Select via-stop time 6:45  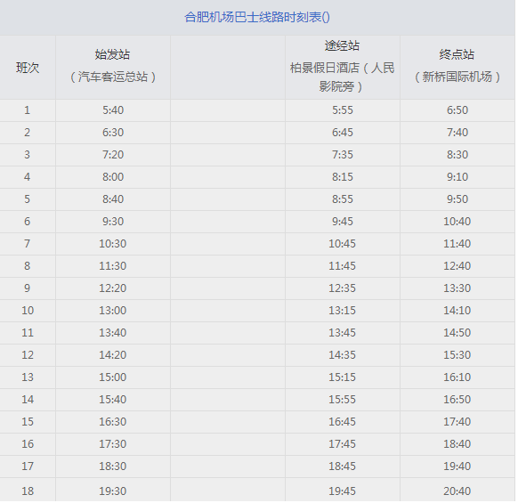pos(343,133)
